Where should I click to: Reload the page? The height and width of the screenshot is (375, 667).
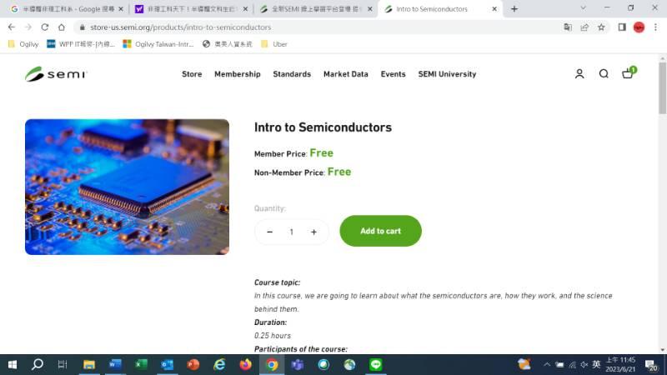pos(45,27)
